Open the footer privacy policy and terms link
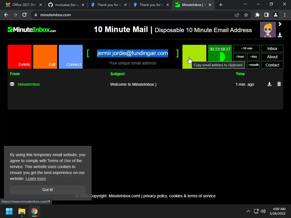 179,196
